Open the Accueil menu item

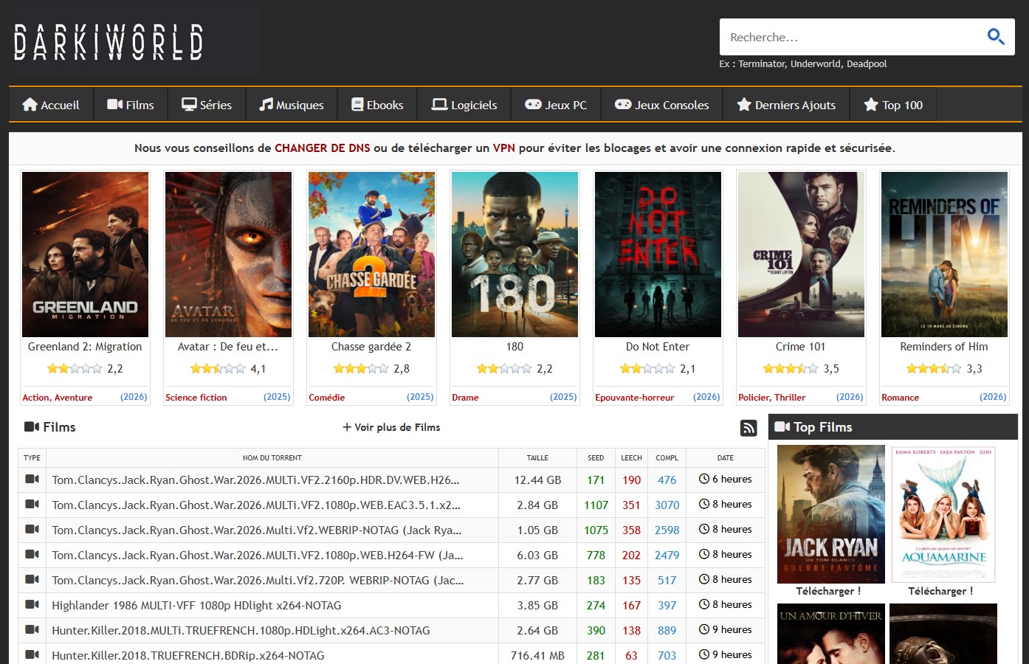click(x=51, y=105)
